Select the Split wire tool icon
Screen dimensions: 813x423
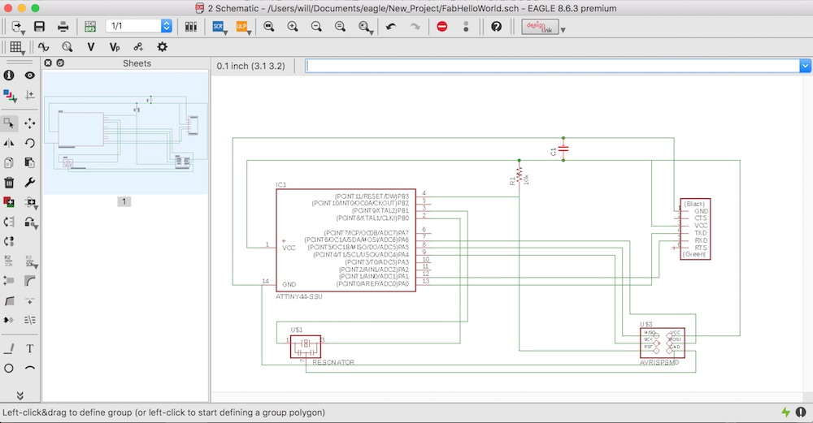click(x=9, y=300)
